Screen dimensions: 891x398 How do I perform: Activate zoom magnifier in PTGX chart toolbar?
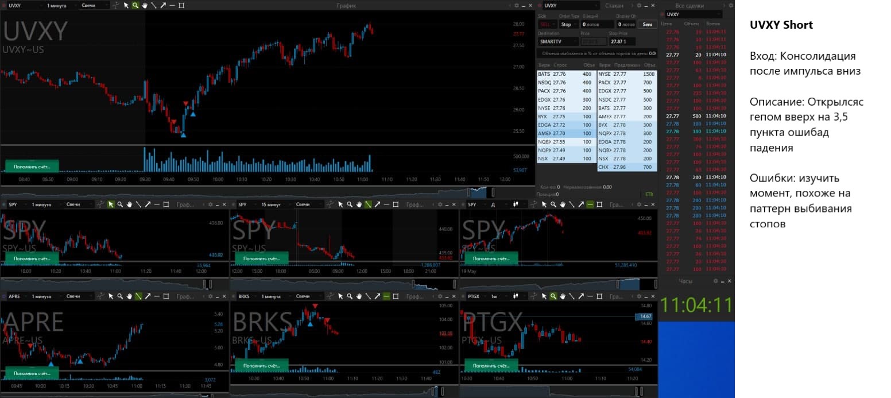[553, 296]
